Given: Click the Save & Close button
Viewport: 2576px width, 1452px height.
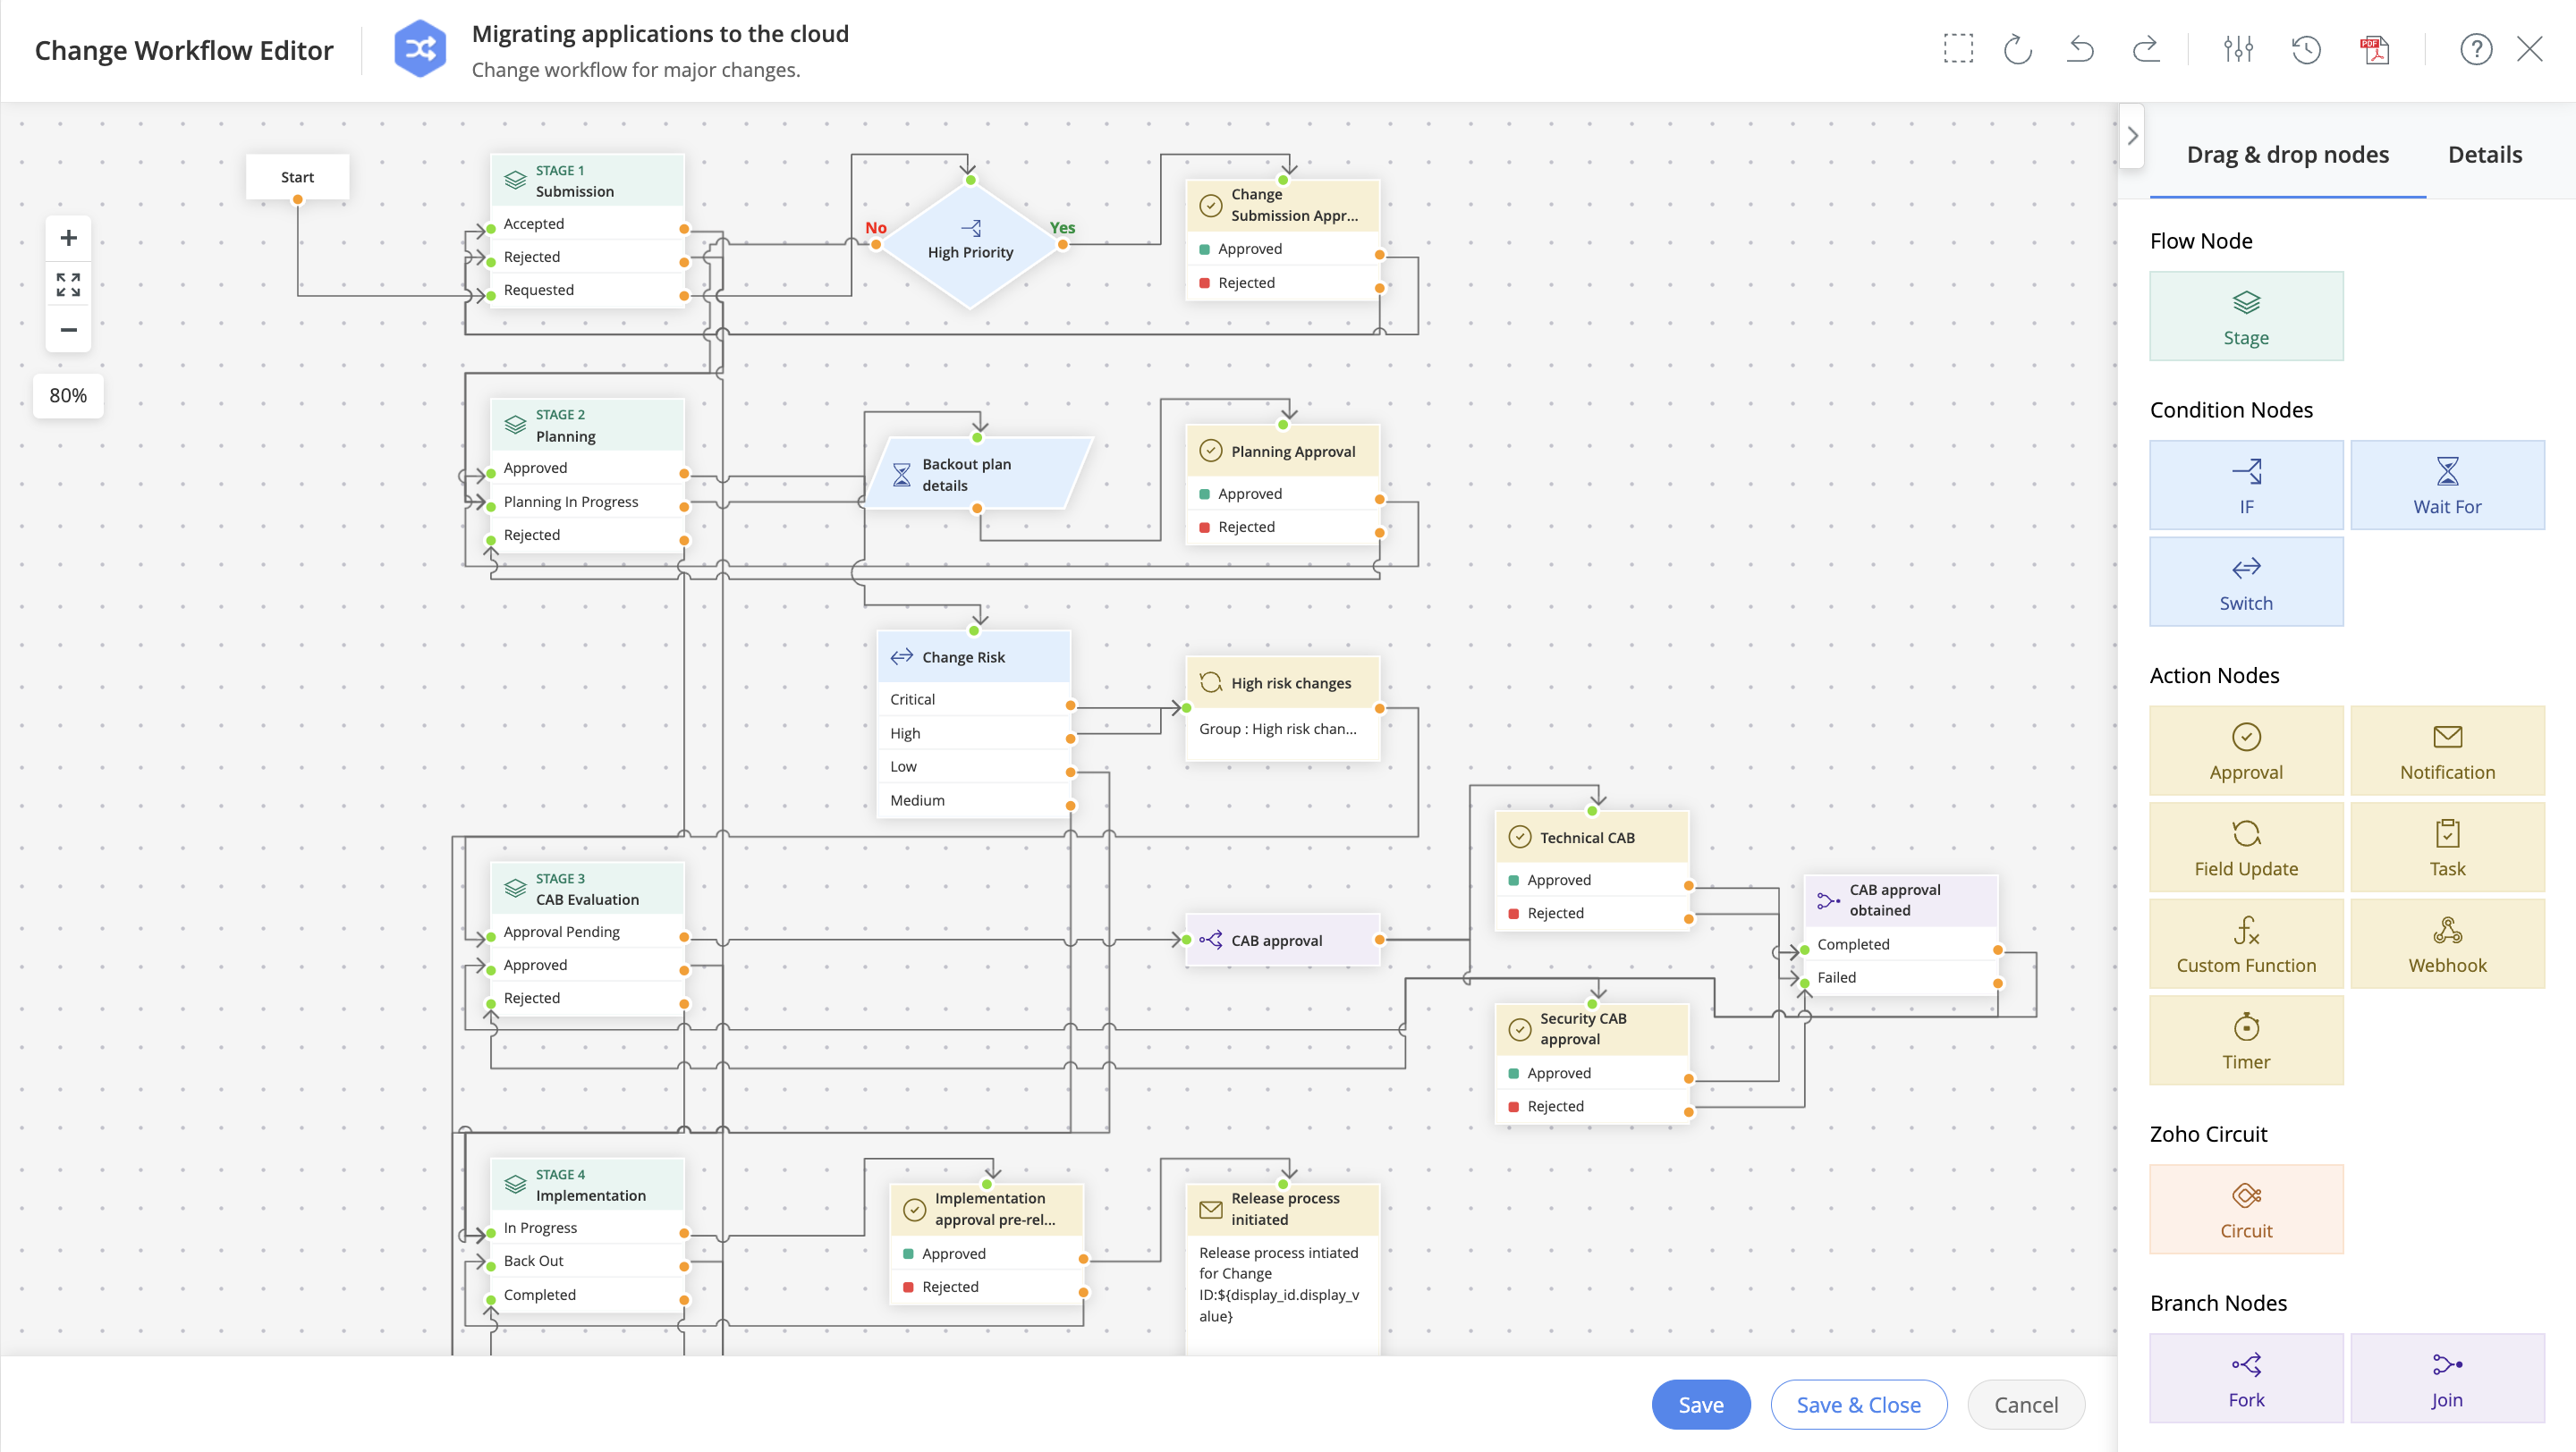Looking at the screenshot, I should [1858, 1404].
